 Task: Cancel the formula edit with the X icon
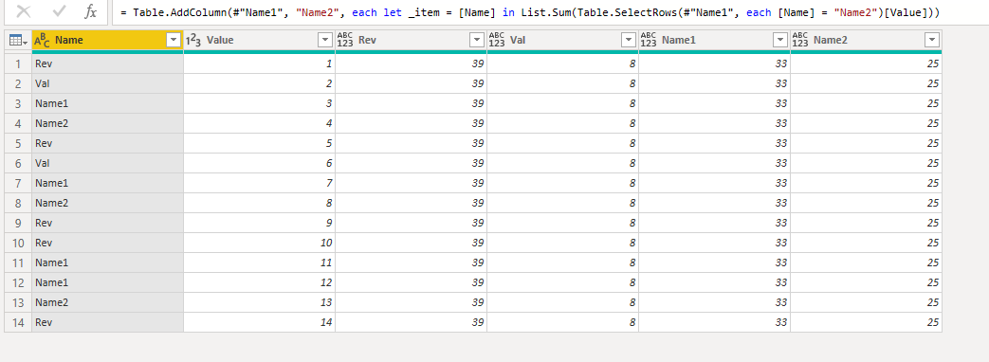point(24,11)
